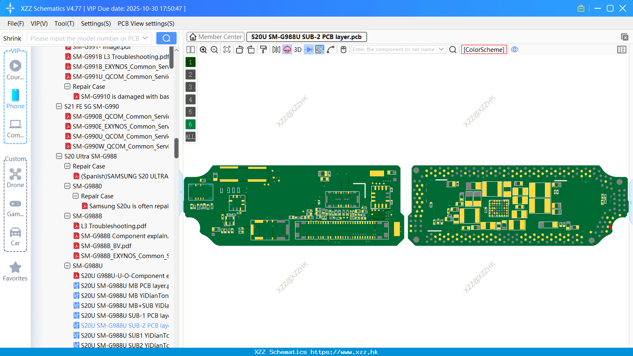Toggle the eye visibility icon in toolbar
Screen dimensions: 633x356
click(515, 49)
